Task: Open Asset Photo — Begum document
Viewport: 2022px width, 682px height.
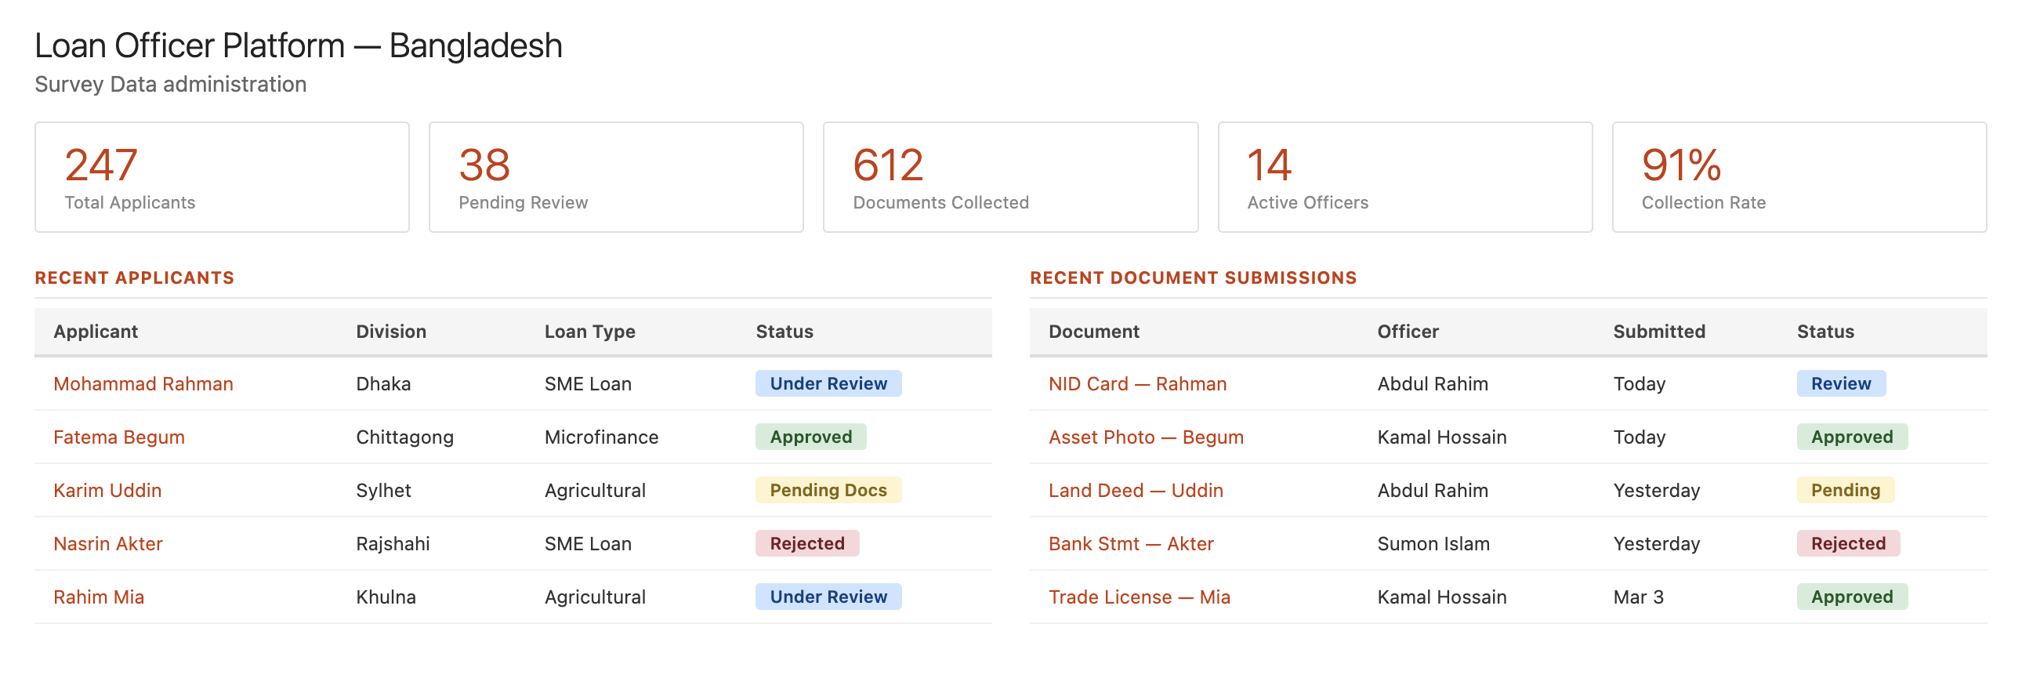Action: coord(1146,437)
